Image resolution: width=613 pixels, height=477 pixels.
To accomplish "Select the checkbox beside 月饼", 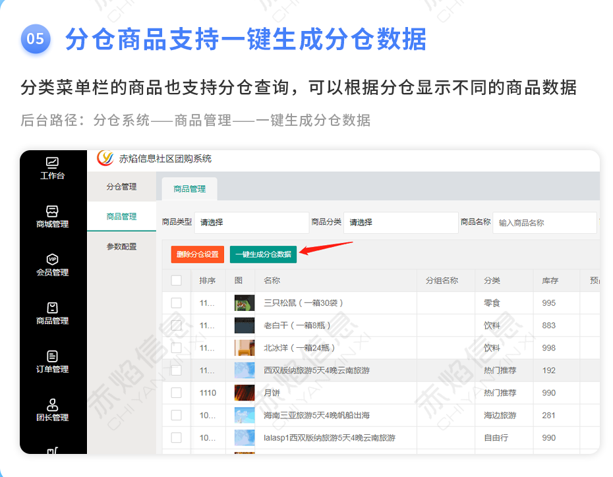I will (176, 393).
